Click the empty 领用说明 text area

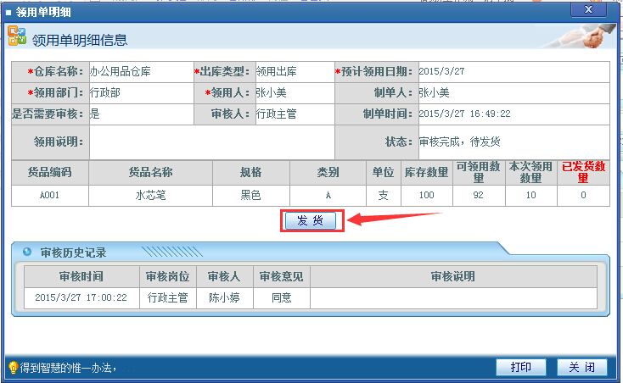coord(211,142)
